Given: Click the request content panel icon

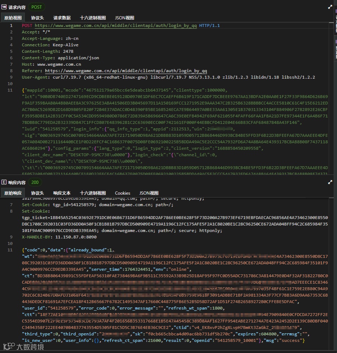Looking at the screenshot, I should click(4, 7).
